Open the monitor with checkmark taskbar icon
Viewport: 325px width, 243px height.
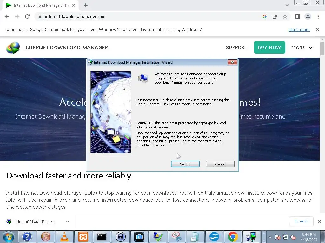click(158, 237)
